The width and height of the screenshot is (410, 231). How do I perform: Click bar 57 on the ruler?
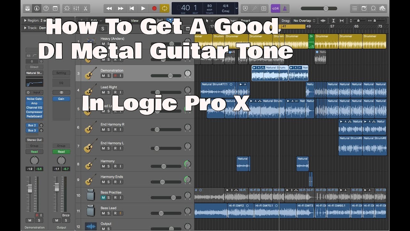[332, 26]
